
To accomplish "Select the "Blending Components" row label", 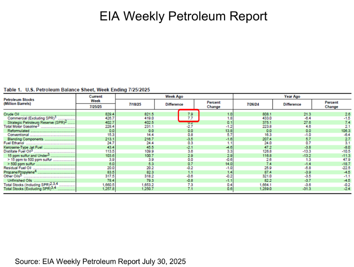I will 25,139.
